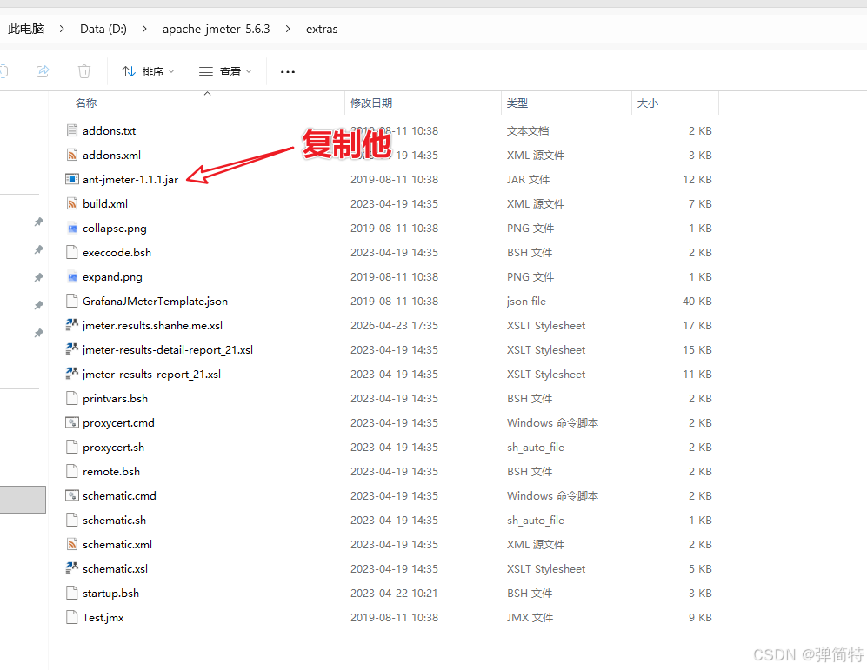Click the file name Test.jmx
This screenshot has height=670, width=867.
point(103,617)
